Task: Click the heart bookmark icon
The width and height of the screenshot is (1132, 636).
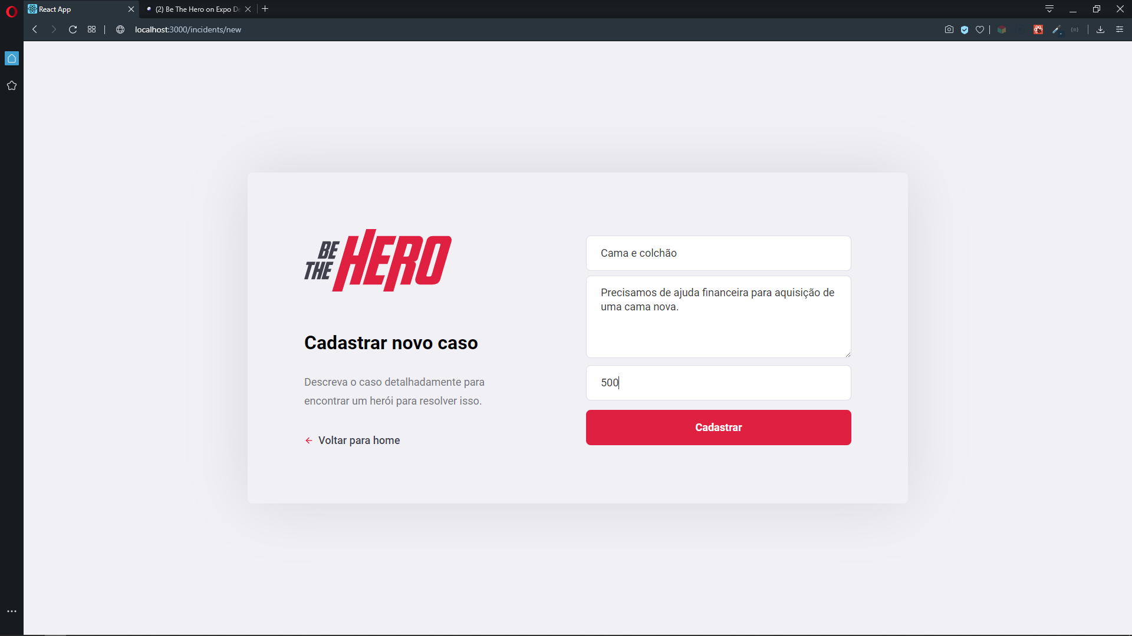Action: (980, 29)
